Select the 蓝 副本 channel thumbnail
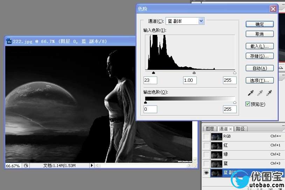This screenshot has height=190, width=285. click(216, 173)
